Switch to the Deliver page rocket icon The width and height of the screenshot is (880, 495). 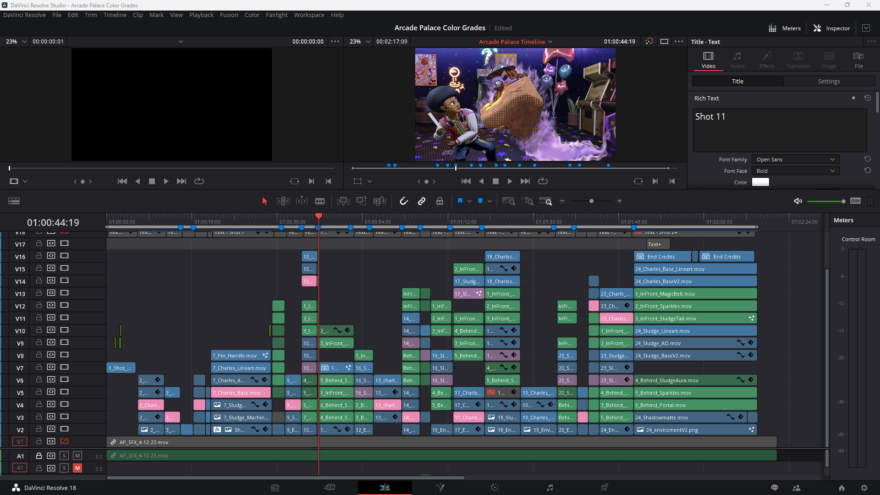(x=605, y=488)
